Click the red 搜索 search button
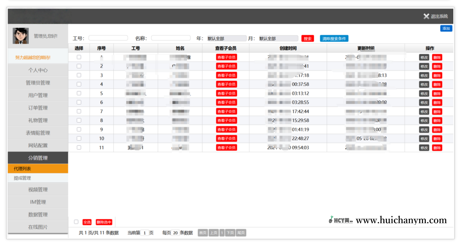The image size is (458, 247). [307, 39]
